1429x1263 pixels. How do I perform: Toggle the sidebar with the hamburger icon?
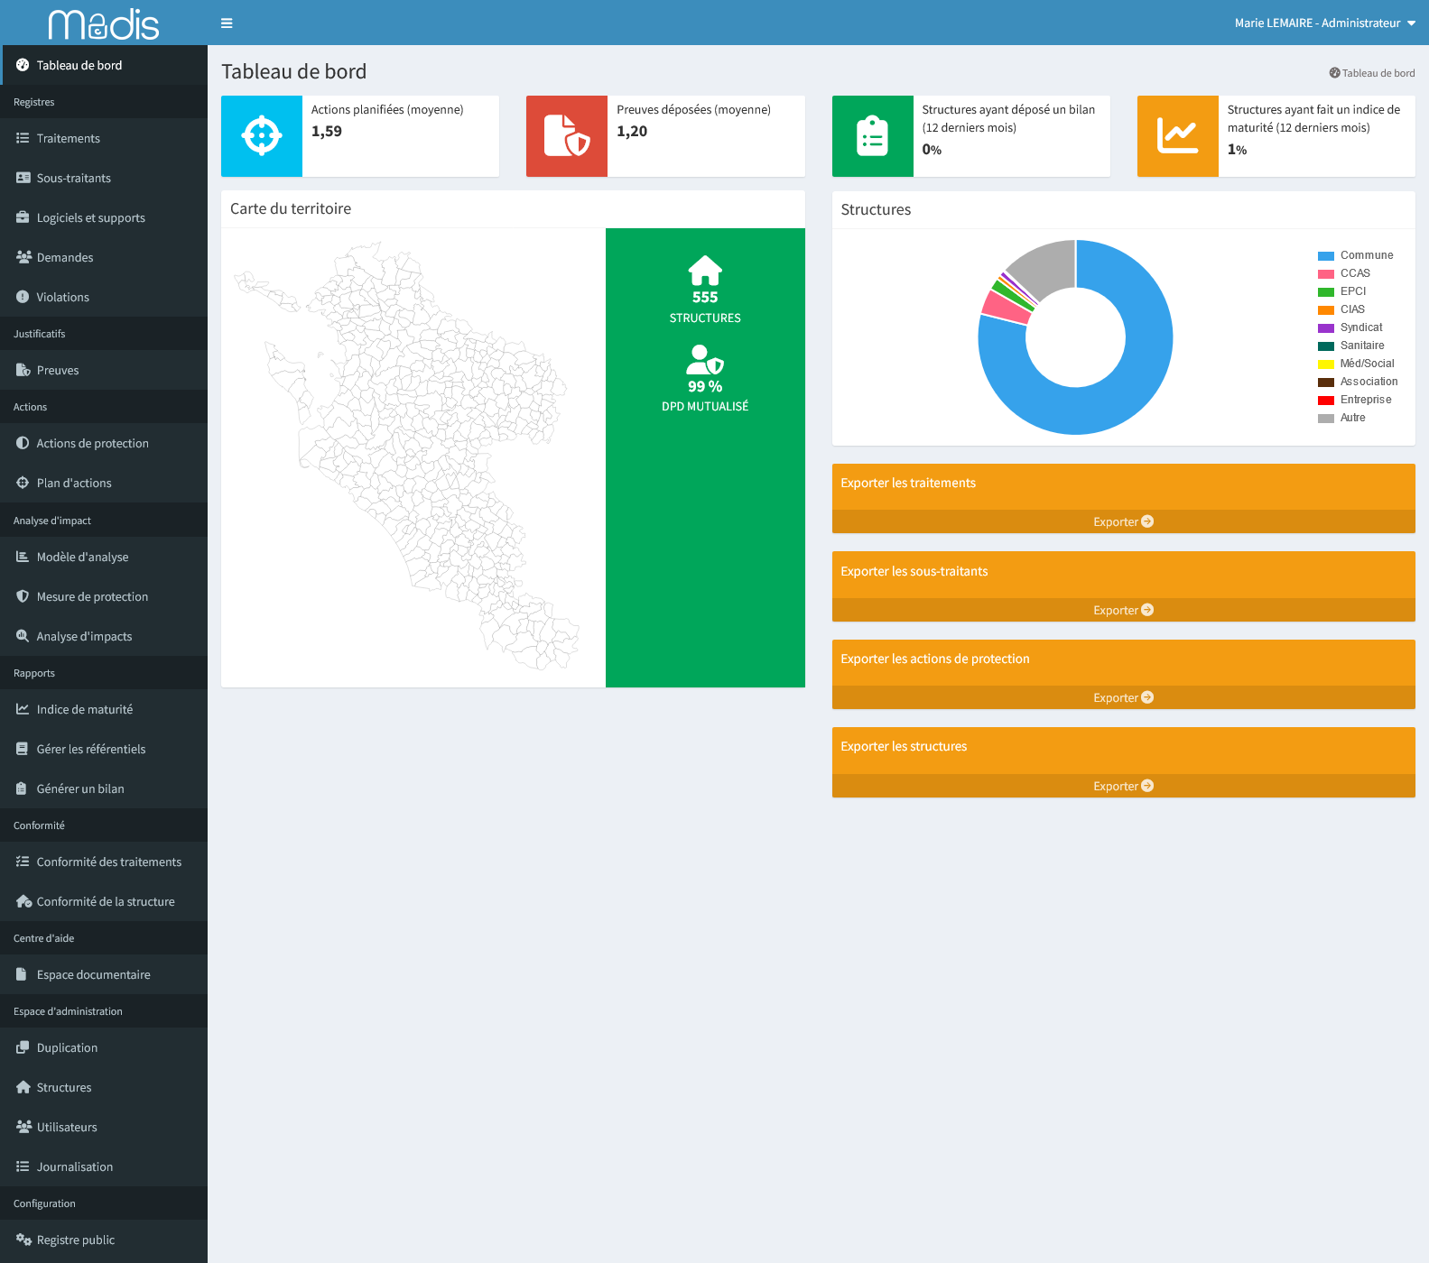(227, 23)
